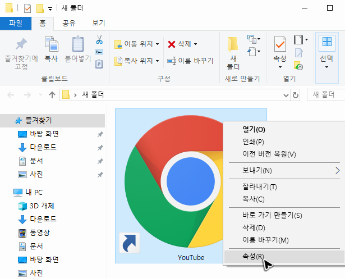Click the Up one level arrow
345x278 pixels.
click(x=52, y=95)
